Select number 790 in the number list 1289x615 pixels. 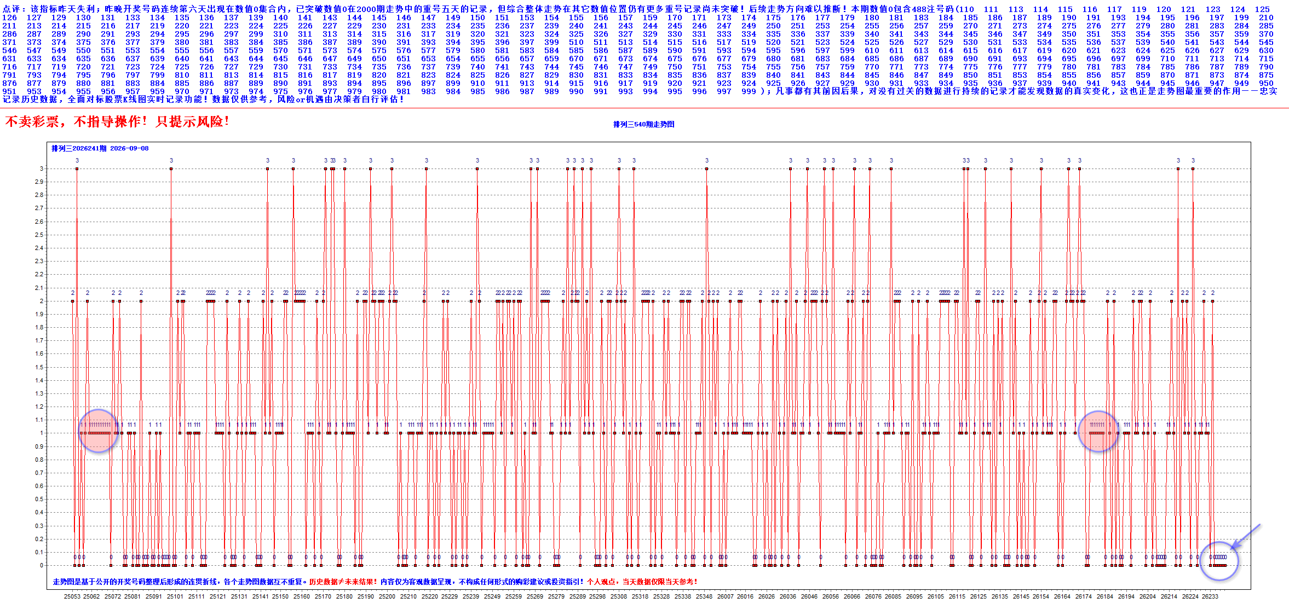pyautogui.click(x=1266, y=67)
